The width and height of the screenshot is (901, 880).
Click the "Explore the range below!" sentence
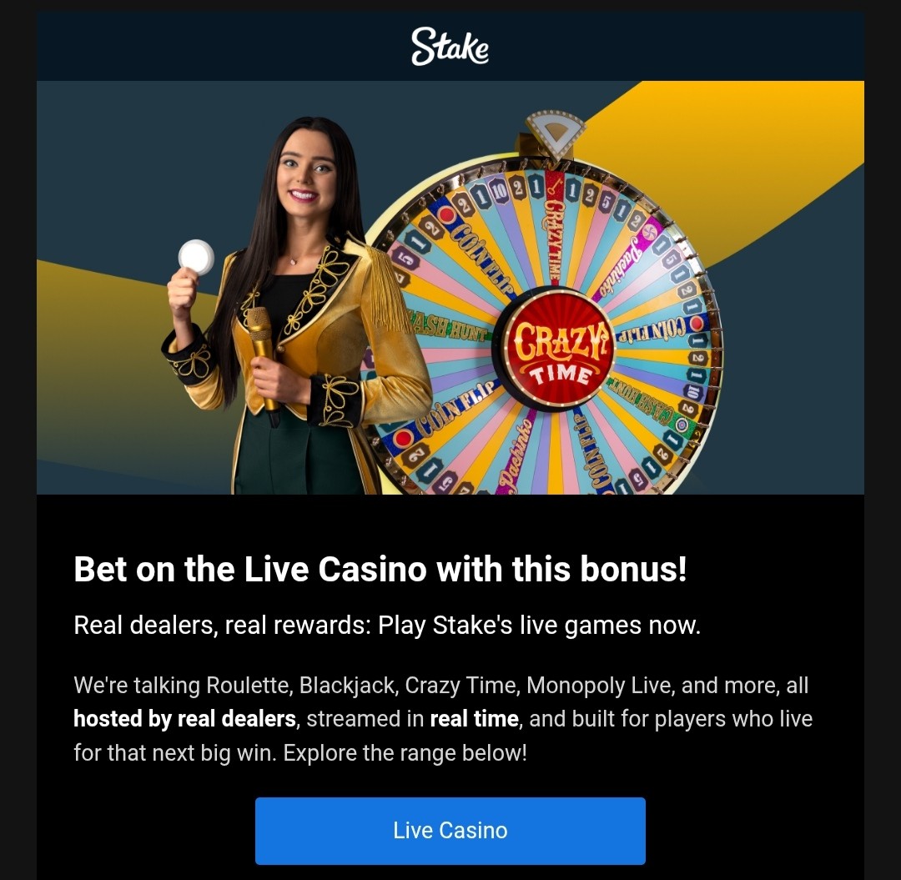[405, 753]
